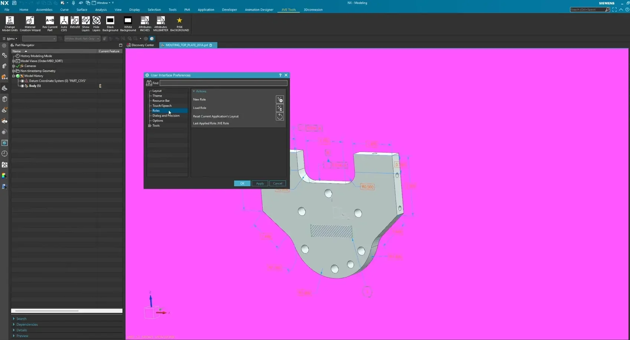Switch to the Analysis ribbon tab

tap(101, 10)
